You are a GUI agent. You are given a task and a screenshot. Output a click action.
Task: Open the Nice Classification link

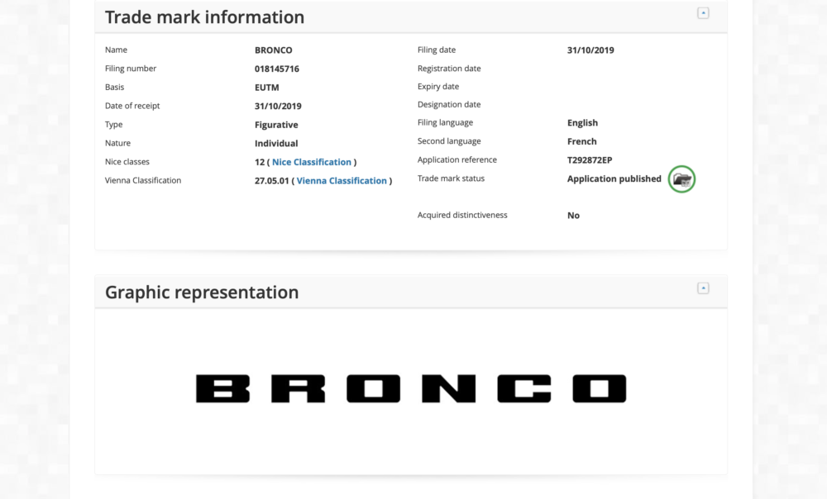point(312,162)
